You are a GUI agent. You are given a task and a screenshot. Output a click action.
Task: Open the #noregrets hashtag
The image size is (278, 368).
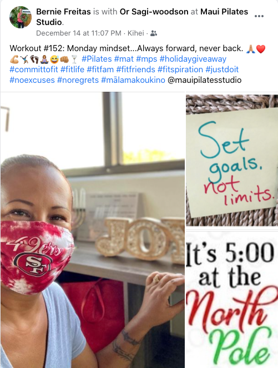[78, 80]
